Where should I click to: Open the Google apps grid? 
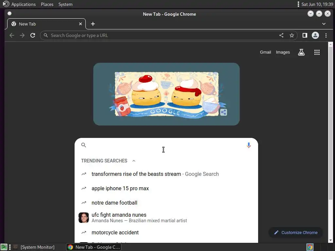[x=317, y=52]
